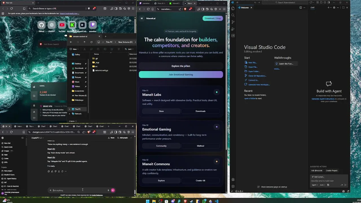Open tailwind.config.js file in Explorer
This screenshot has width=361, height=203.
point(102,70)
